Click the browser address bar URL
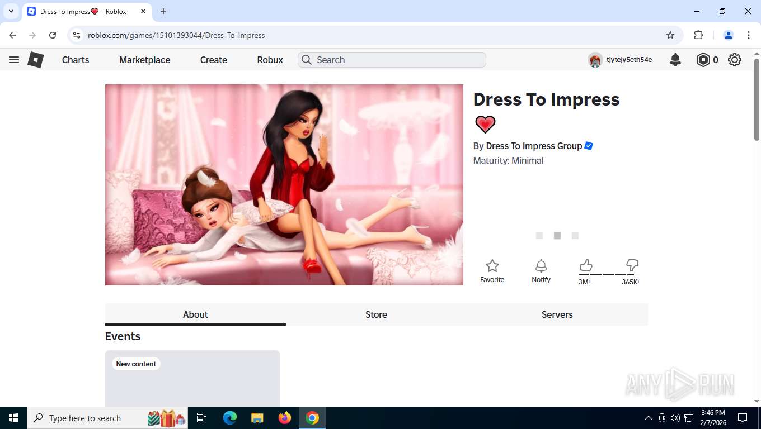 pyautogui.click(x=176, y=35)
